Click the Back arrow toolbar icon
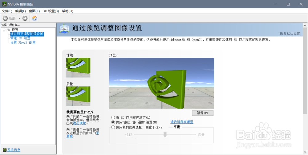The width and height of the screenshot is (308, 155). [5, 18]
